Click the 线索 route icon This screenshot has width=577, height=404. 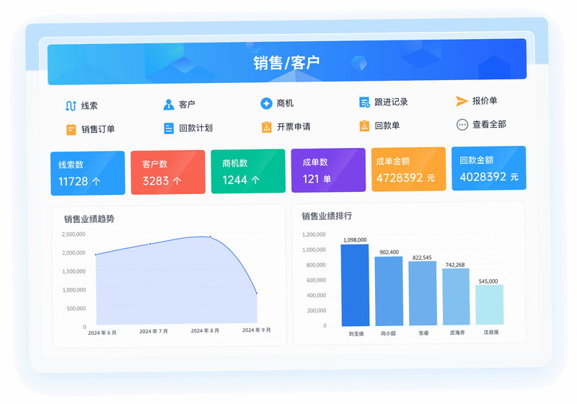[71, 106]
